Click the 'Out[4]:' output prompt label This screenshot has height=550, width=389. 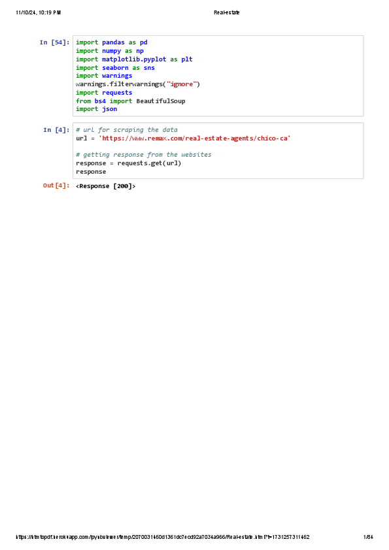point(56,186)
